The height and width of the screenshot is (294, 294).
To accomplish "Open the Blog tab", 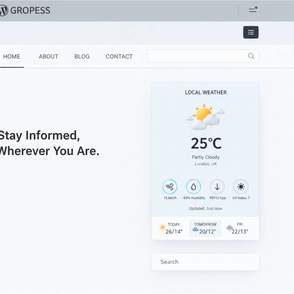I will pos(82,56).
